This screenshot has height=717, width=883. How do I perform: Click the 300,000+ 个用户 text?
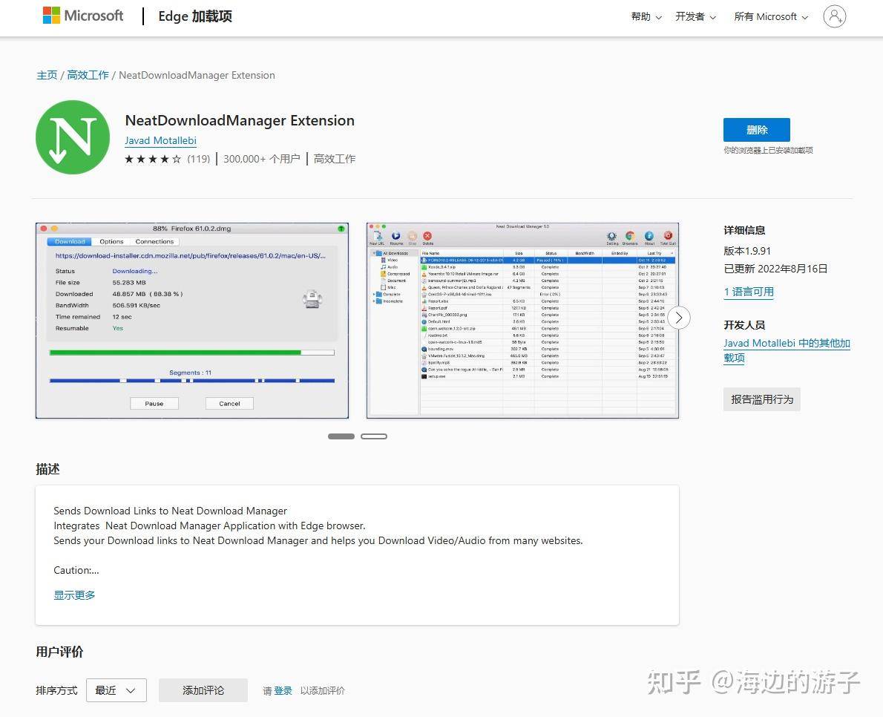[261, 160]
